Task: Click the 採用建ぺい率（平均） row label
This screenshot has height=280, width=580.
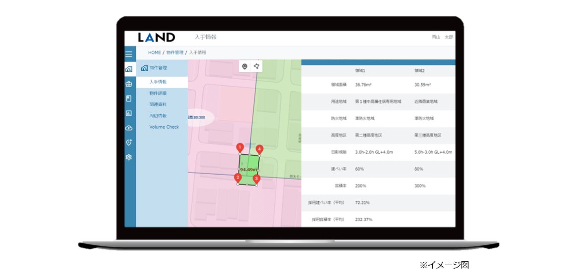Action: (x=327, y=203)
